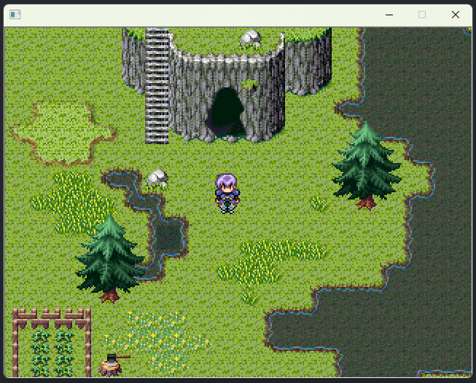Click the pine tree near the river bank

(367, 165)
